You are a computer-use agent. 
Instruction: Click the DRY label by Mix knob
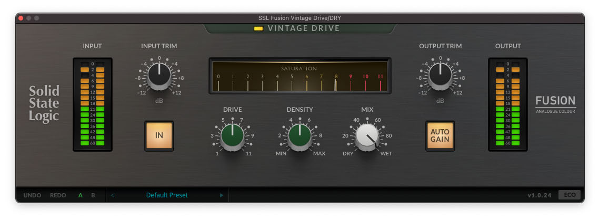(347, 154)
